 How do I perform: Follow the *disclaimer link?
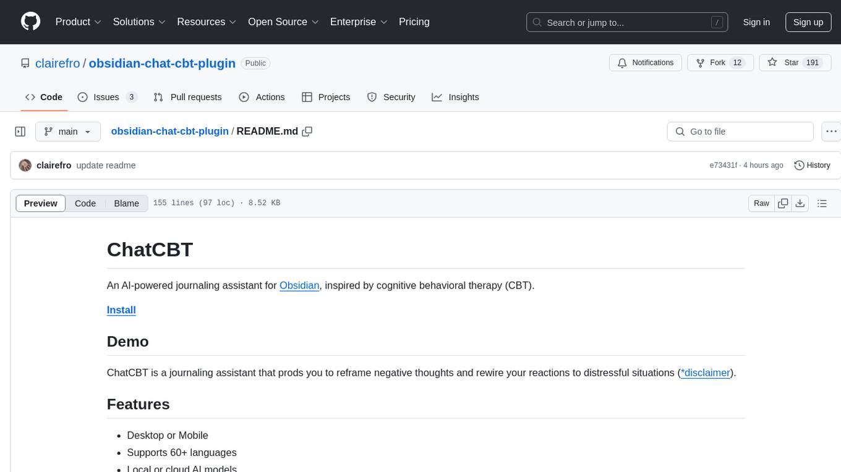706,373
